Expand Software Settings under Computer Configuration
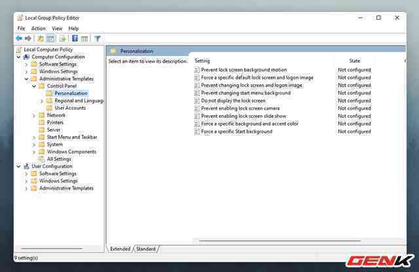This screenshot has height=272, width=419. click(26, 64)
